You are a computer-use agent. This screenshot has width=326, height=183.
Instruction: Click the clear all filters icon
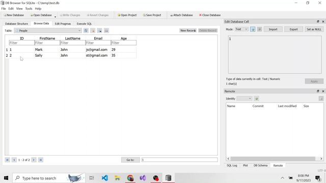[93, 30]
